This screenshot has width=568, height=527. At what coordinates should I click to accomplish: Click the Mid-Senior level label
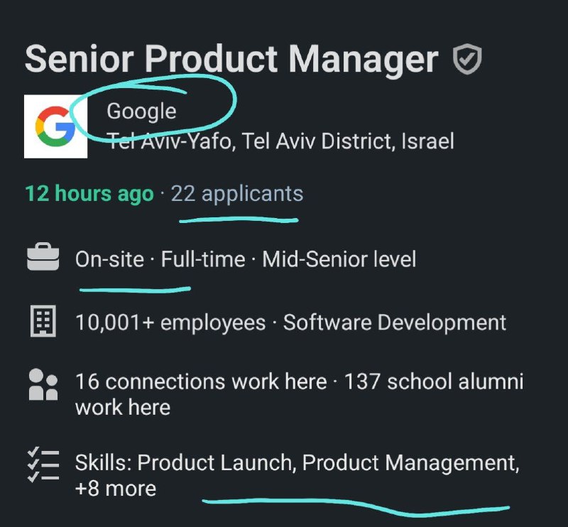(339, 259)
